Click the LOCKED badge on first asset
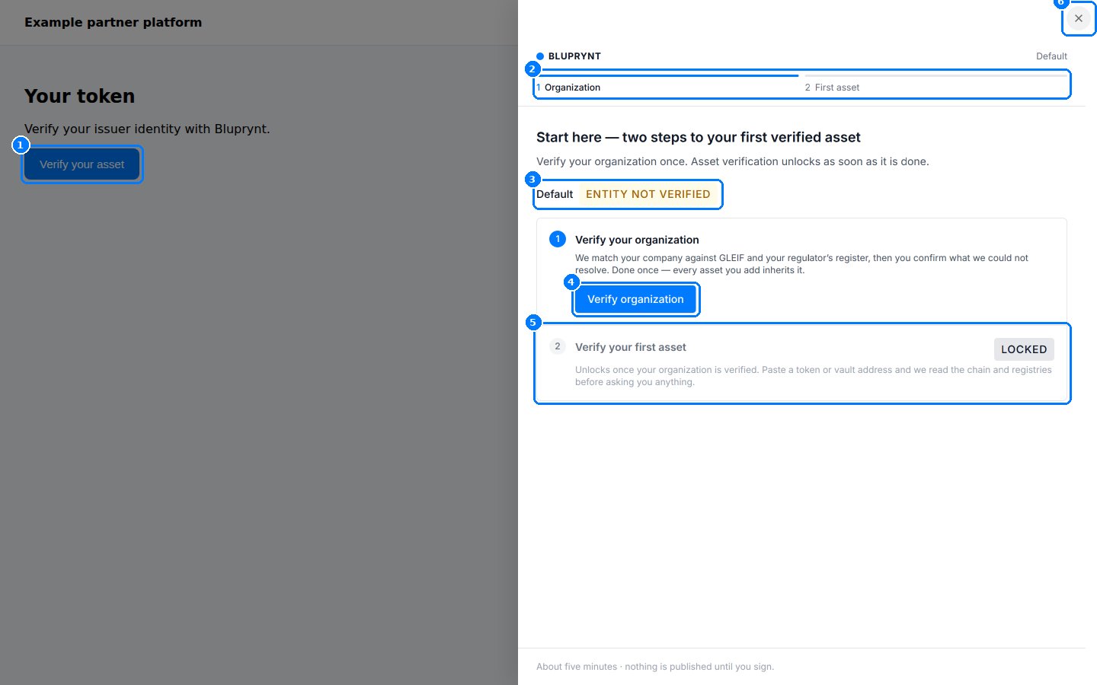 click(1024, 349)
